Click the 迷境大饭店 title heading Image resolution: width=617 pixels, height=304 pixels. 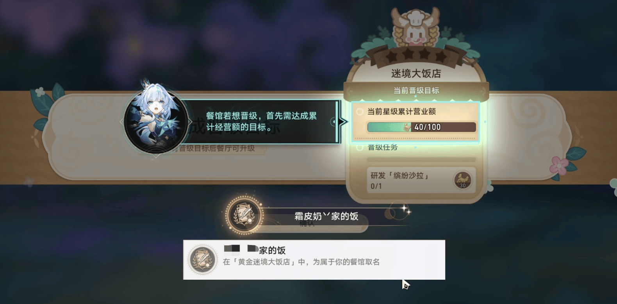pos(416,73)
